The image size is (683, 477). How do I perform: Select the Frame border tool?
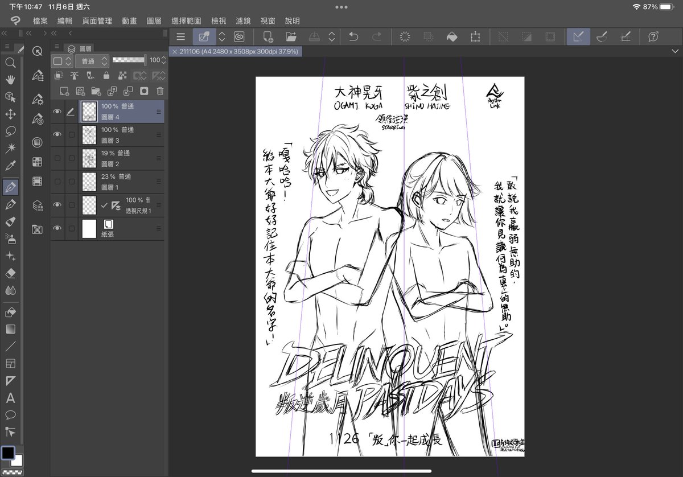pyautogui.click(x=10, y=363)
